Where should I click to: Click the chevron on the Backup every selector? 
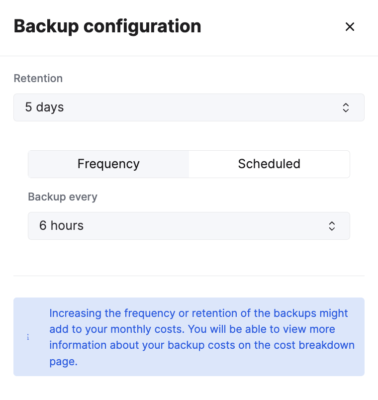332,226
